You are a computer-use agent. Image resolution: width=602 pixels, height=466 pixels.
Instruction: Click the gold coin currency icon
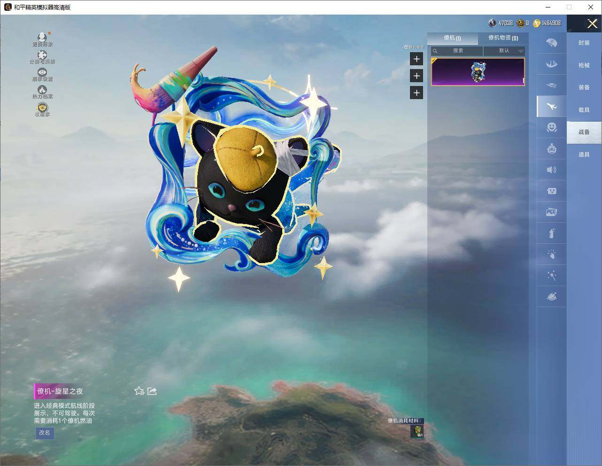pyautogui.click(x=536, y=23)
